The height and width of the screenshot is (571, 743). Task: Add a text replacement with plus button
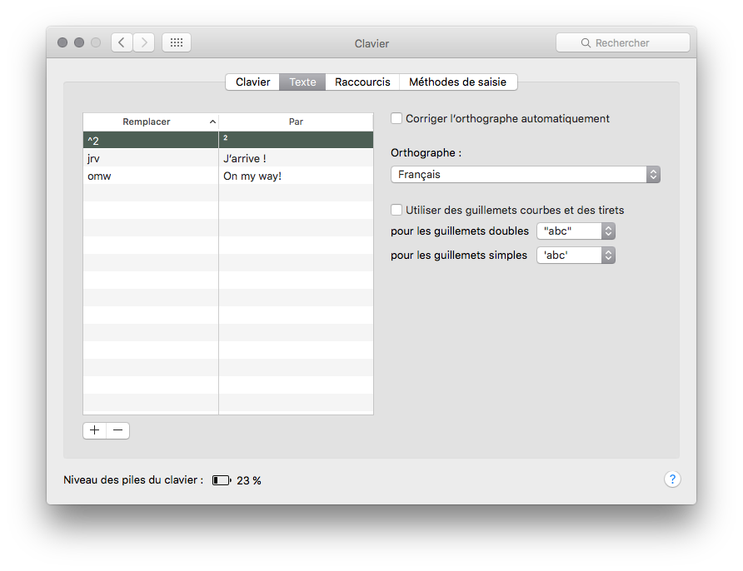95,429
